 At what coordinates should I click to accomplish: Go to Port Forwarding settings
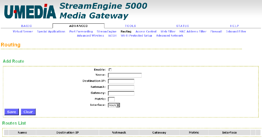(x=81, y=31)
